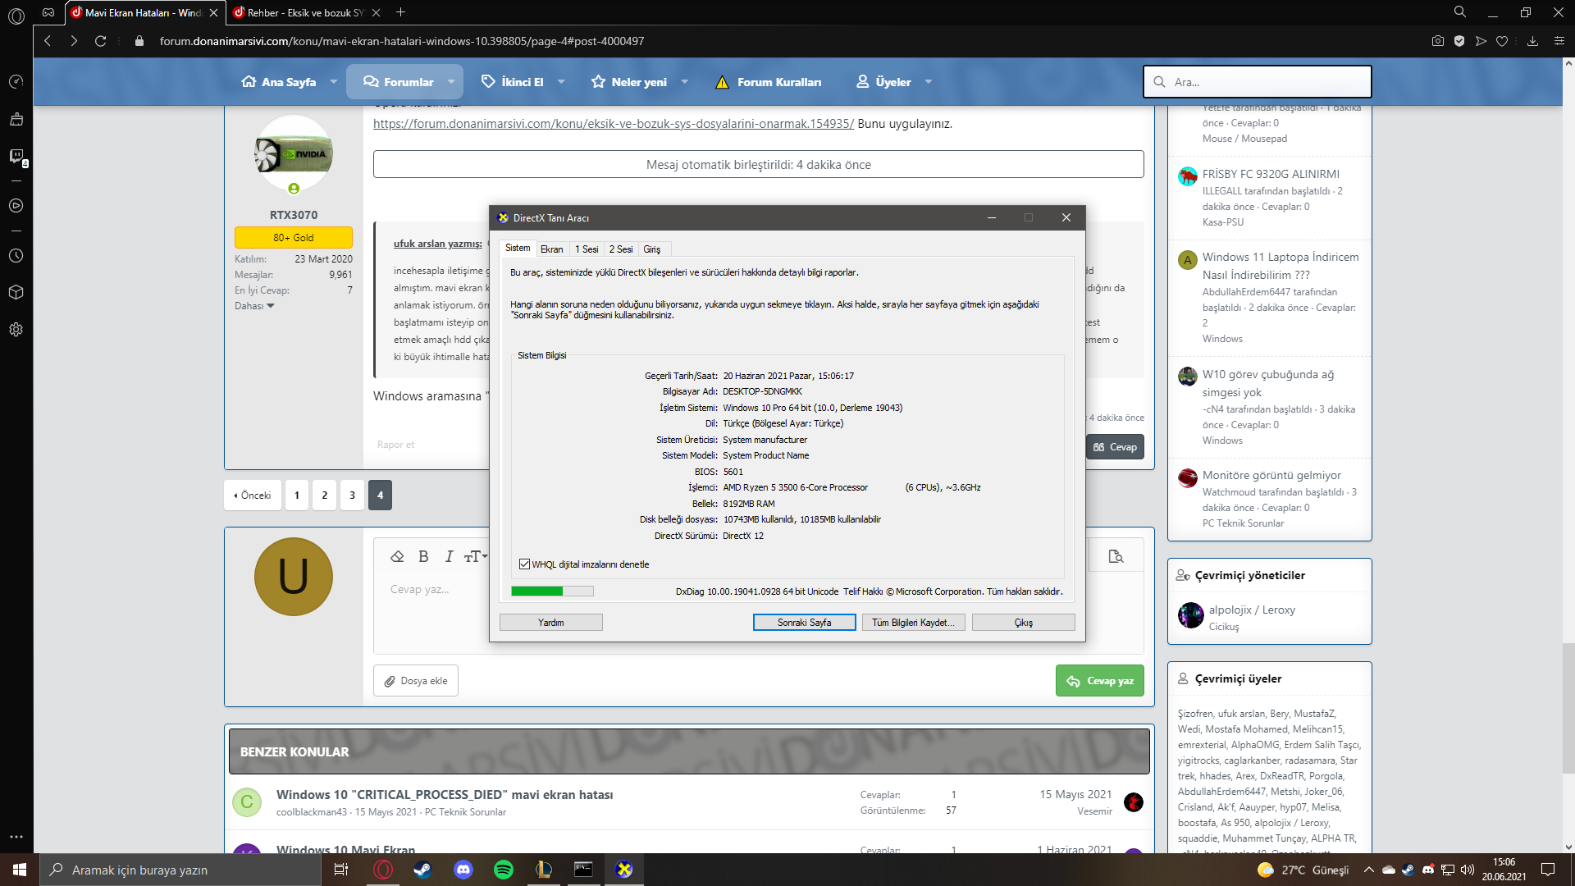
Task: Click the Sonraki Sayfa button
Action: pyautogui.click(x=804, y=623)
